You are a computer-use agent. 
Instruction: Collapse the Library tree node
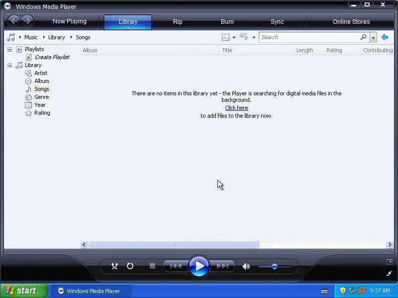[x=9, y=66]
